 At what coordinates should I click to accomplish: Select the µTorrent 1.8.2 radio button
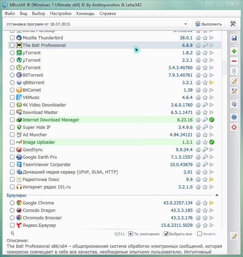[12, 53]
